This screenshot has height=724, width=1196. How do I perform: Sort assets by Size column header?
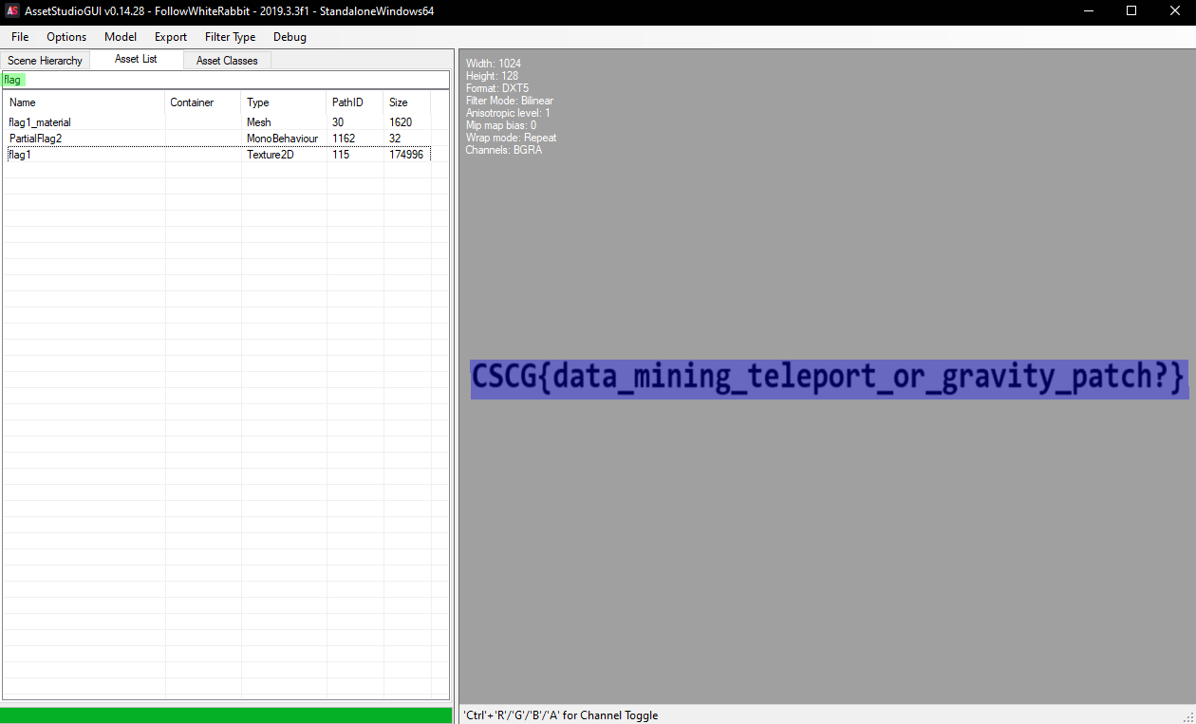tap(406, 102)
